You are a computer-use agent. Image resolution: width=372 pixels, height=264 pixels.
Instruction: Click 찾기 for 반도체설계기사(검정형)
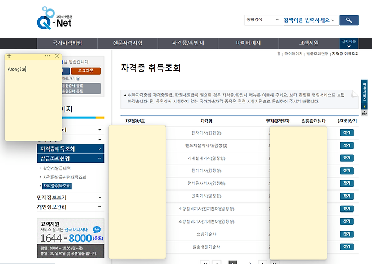coord(347,145)
